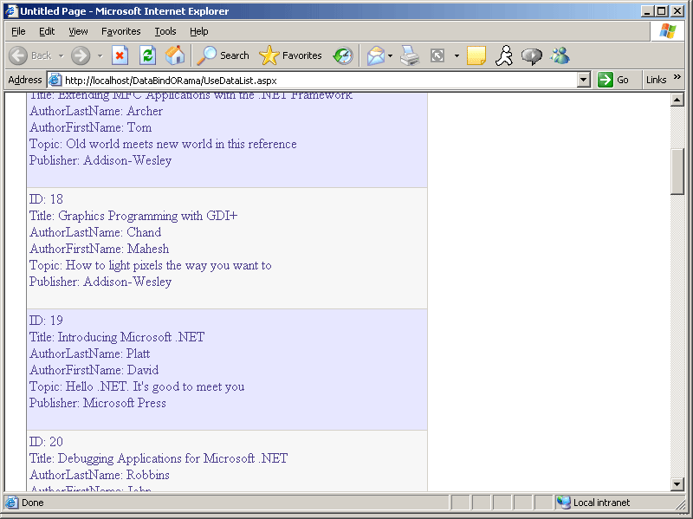693x519 pixels.
Task: Click the Back navigation button
Action: click(x=29, y=55)
